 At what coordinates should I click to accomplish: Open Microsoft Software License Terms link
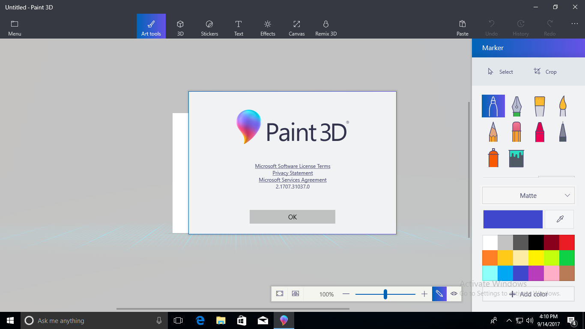(292, 166)
